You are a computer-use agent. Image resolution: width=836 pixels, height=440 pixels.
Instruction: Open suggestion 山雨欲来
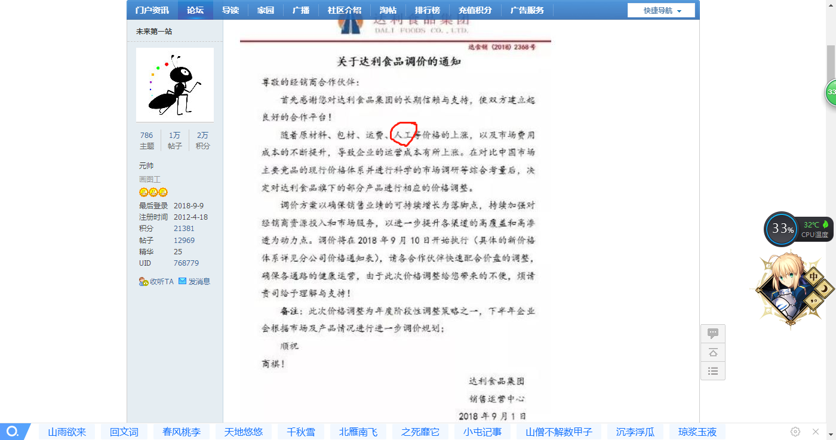pos(67,432)
